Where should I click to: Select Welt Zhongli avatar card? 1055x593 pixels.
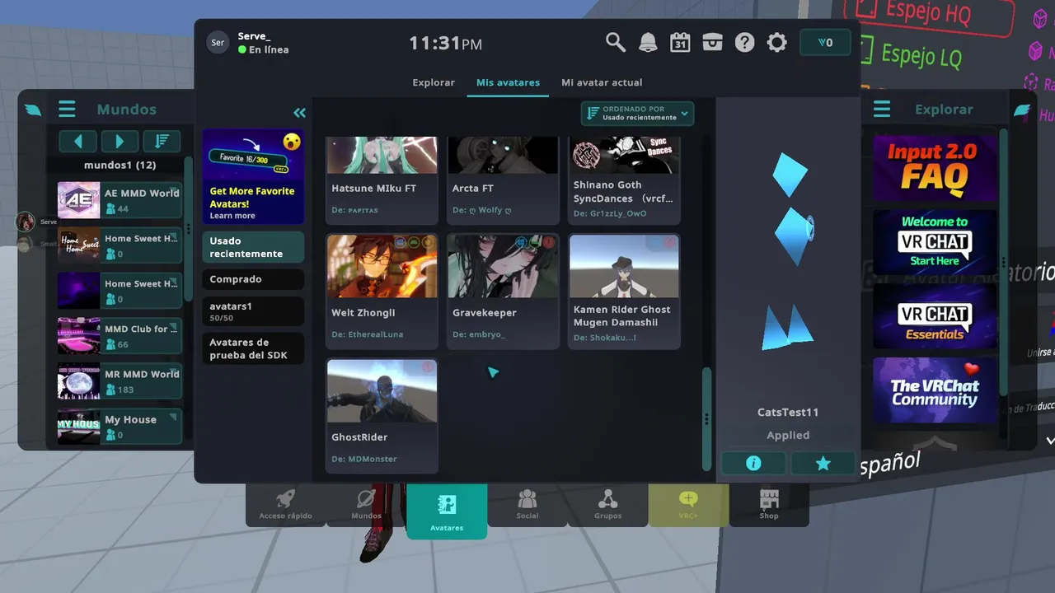[382, 291]
